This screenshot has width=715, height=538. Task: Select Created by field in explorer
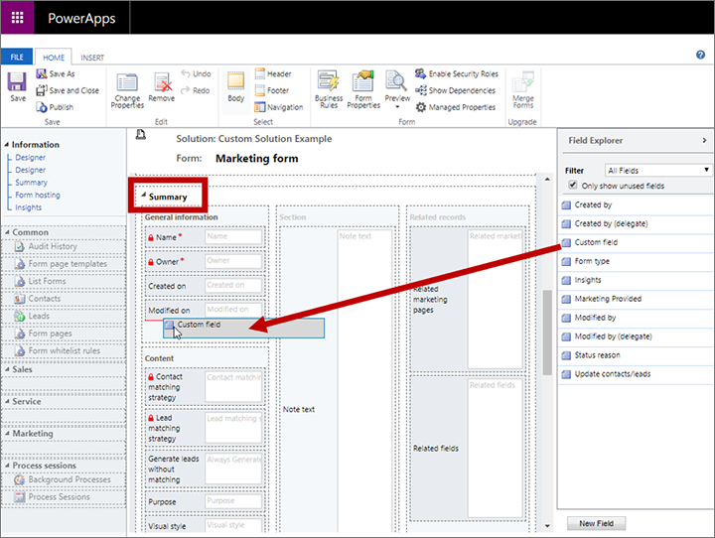tap(636, 205)
